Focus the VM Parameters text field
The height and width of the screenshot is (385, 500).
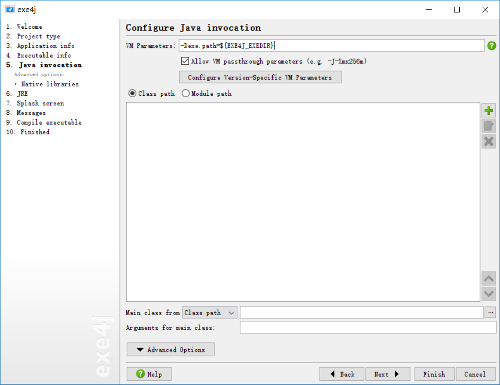[x=331, y=45]
